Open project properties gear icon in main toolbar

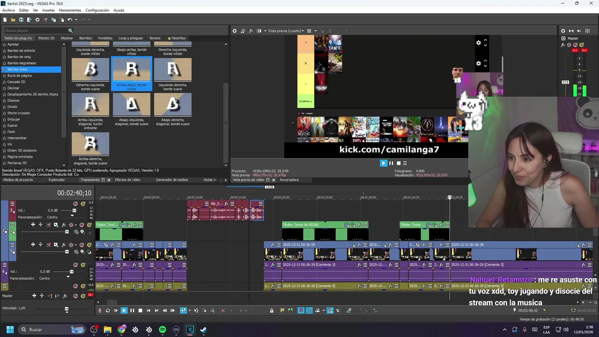click(37, 20)
